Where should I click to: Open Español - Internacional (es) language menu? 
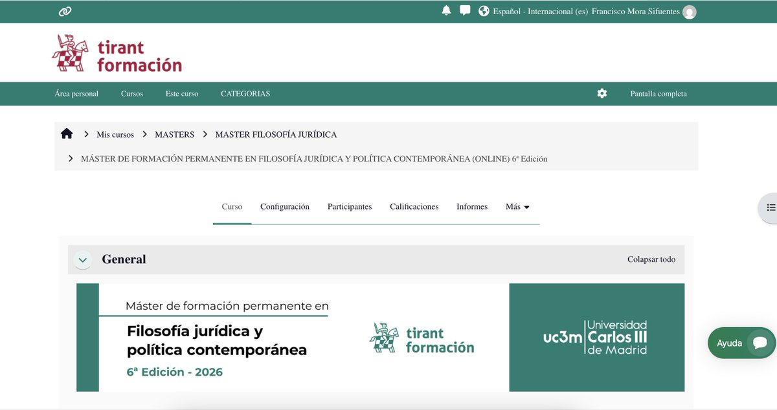(540, 12)
